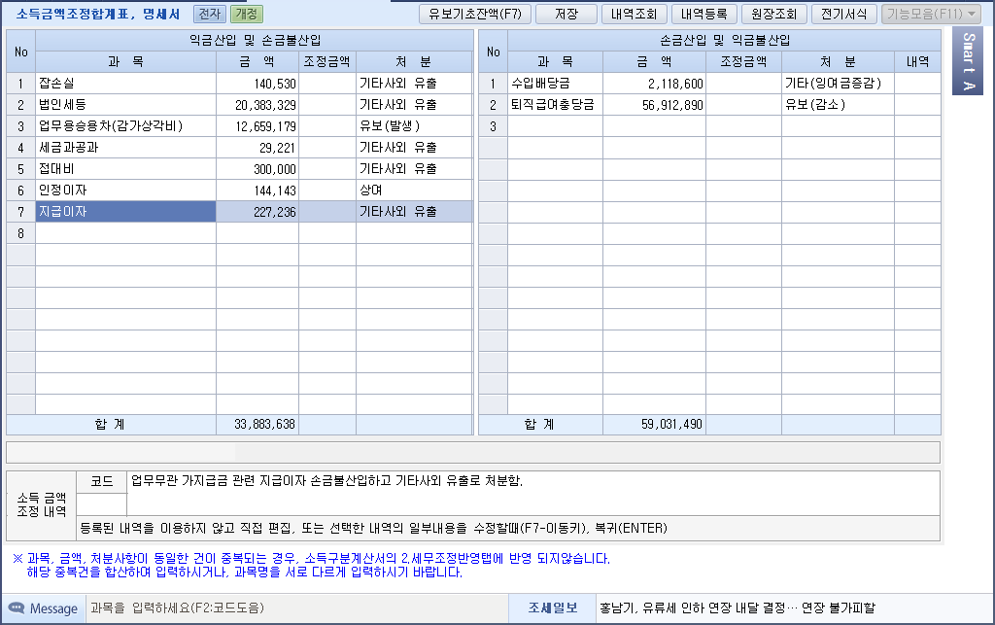Open the 홍남기, 유류세 인하 news headline

click(737, 608)
